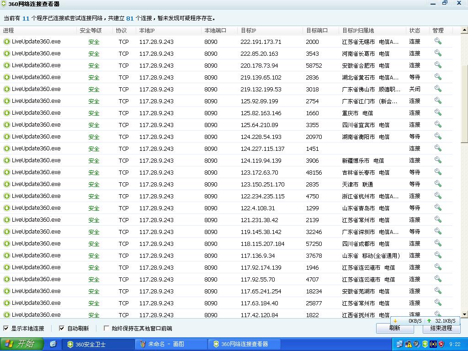This screenshot has height=351, width=468.
Task: Click LiveUpdate360 process icon in 222.191.173.71 row
Action: pyautogui.click(x=6, y=42)
